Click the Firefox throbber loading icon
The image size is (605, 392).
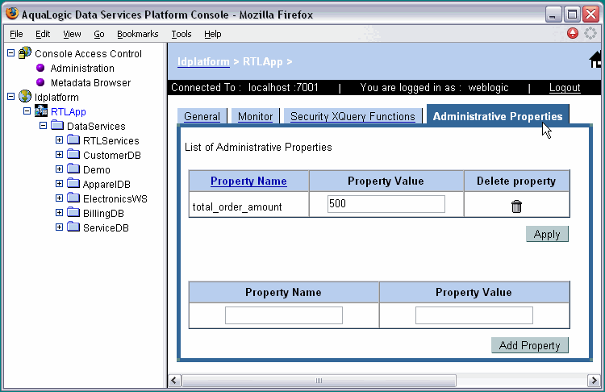(x=590, y=34)
